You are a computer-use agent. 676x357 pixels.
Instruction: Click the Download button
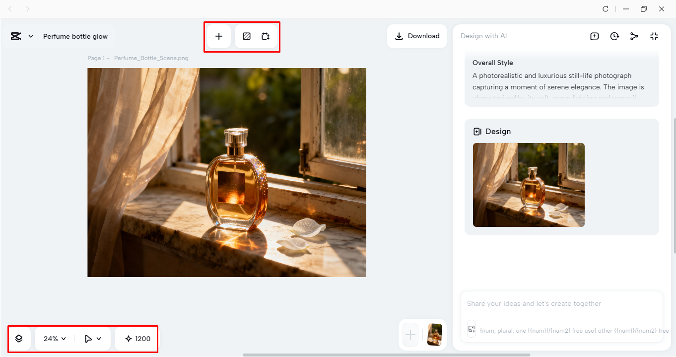[417, 36]
